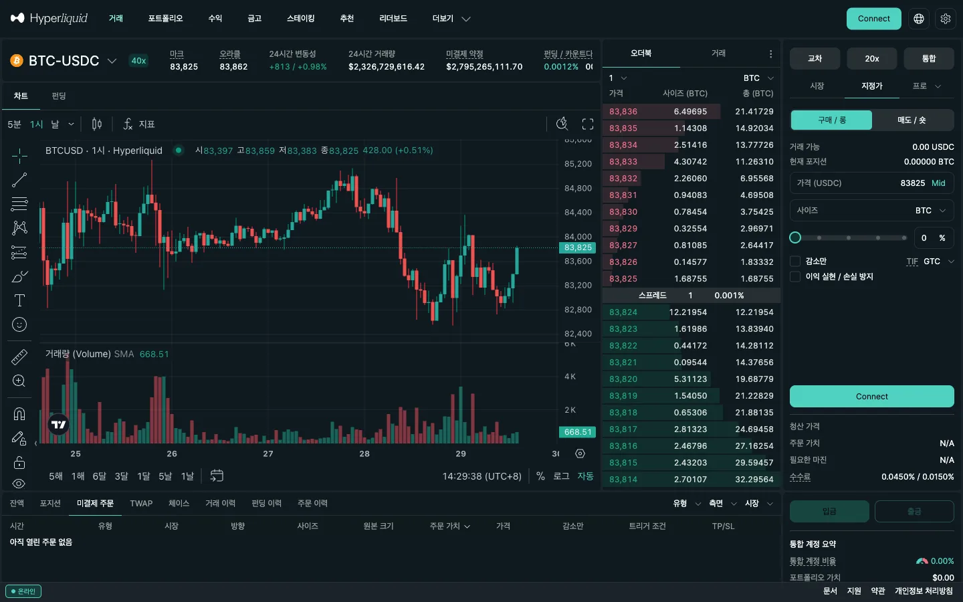Check the 감소만 reduce-only box

click(x=795, y=261)
